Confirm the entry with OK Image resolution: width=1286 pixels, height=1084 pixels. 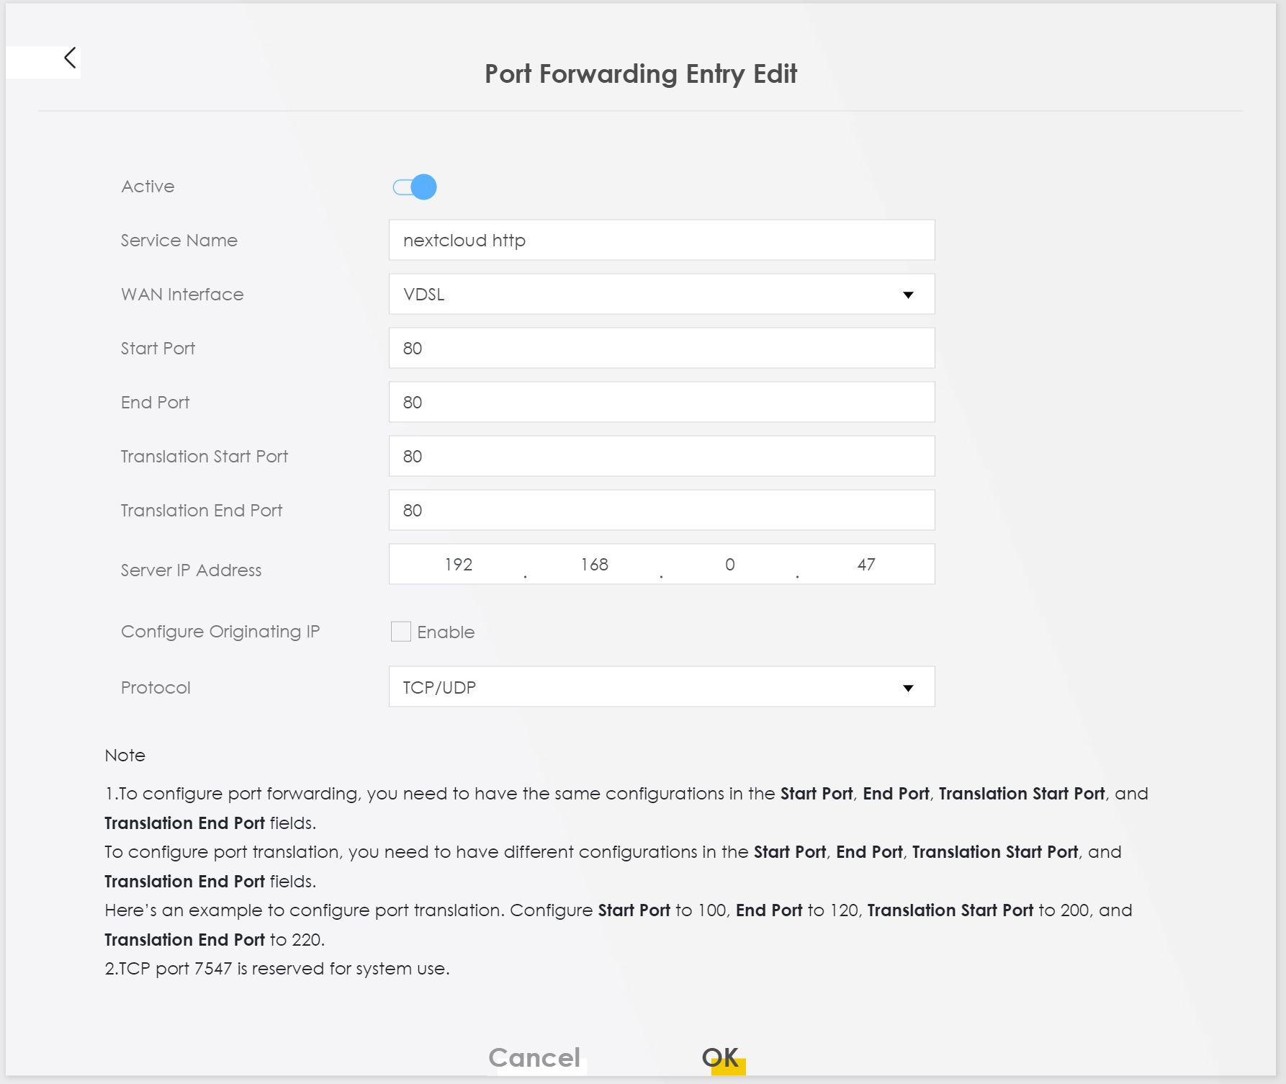point(720,1057)
